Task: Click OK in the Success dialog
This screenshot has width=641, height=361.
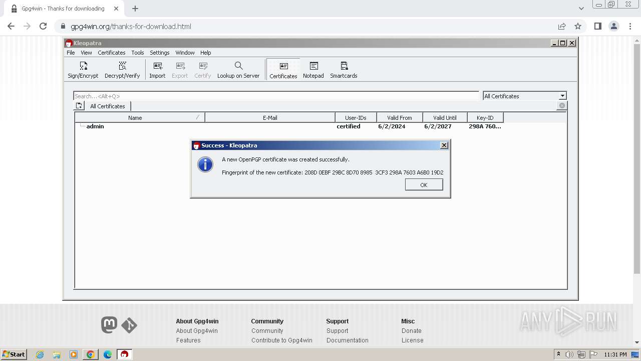Action: click(424, 185)
